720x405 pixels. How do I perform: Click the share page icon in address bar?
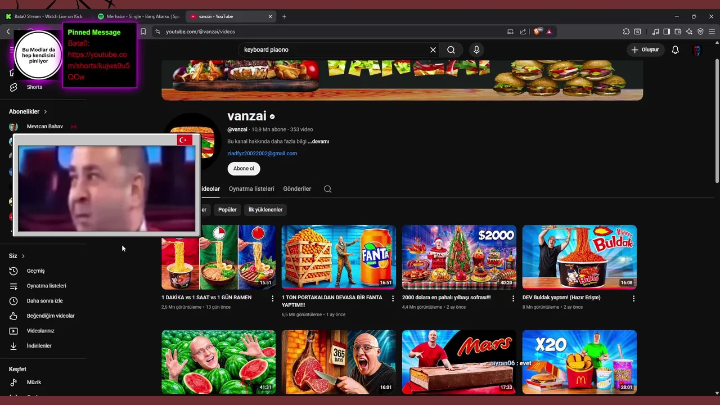(523, 31)
